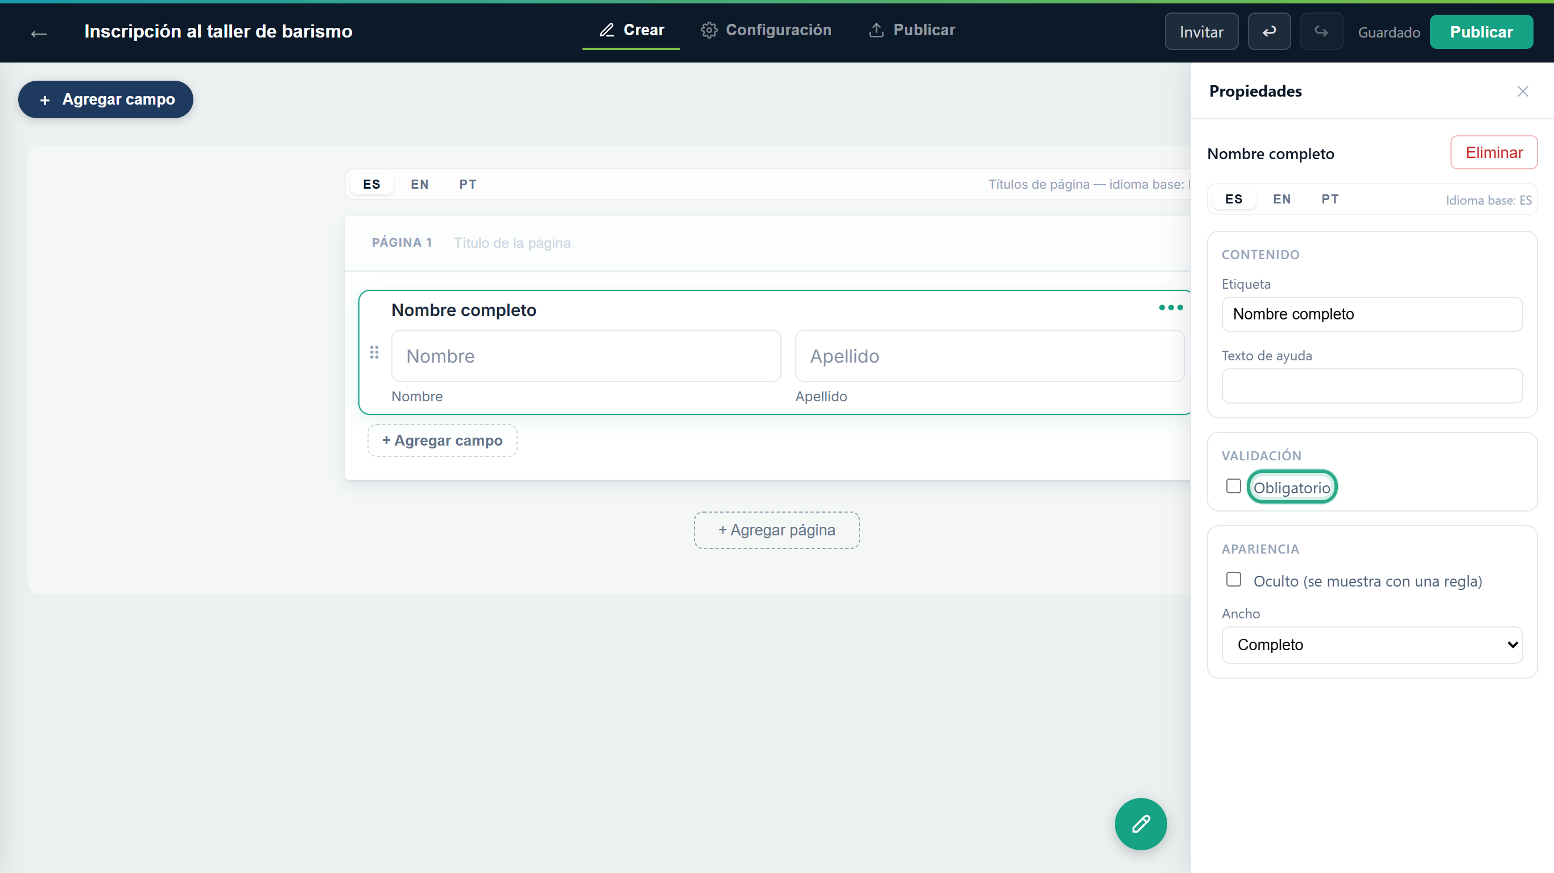This screenshot has height=873, width=1554.
Task: Switch to the Publicar tab in header
Action: point(912,30)
